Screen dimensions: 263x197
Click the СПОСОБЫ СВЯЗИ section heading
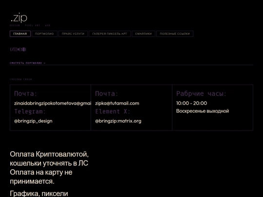pos(21,79)
